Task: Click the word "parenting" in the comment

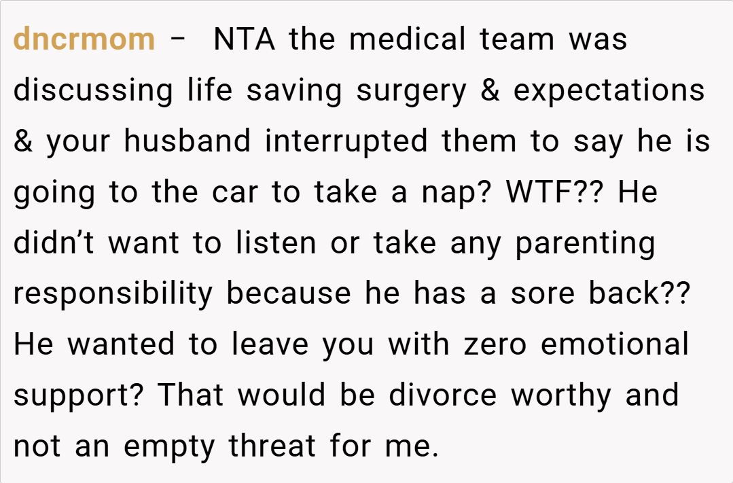Action: [x=585, y=243]
